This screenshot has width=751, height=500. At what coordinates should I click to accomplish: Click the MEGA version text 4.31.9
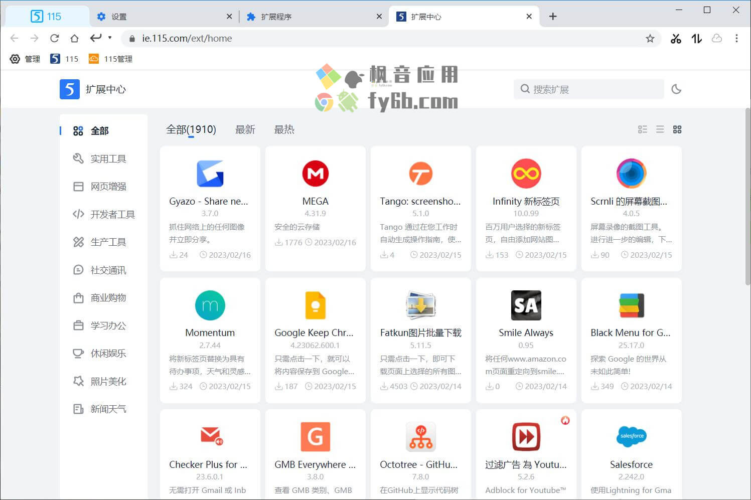(315, 213)
